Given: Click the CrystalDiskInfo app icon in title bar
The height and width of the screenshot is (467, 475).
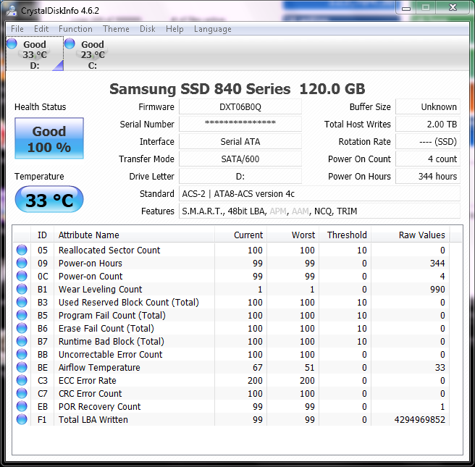Looking at the screenshot, I should tap(12, 11).
